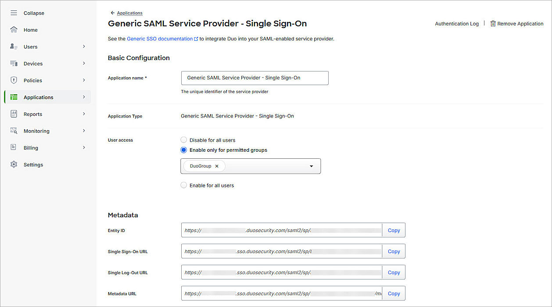Follow the Generic SSO documentation link
552x307 pixels.
pyautogui.click(x=159, y=38)
